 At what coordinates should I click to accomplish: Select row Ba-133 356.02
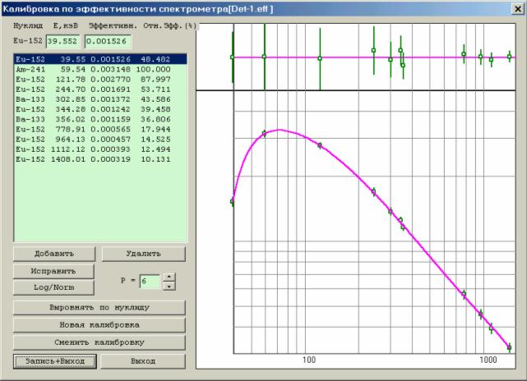tap(100, 120)
